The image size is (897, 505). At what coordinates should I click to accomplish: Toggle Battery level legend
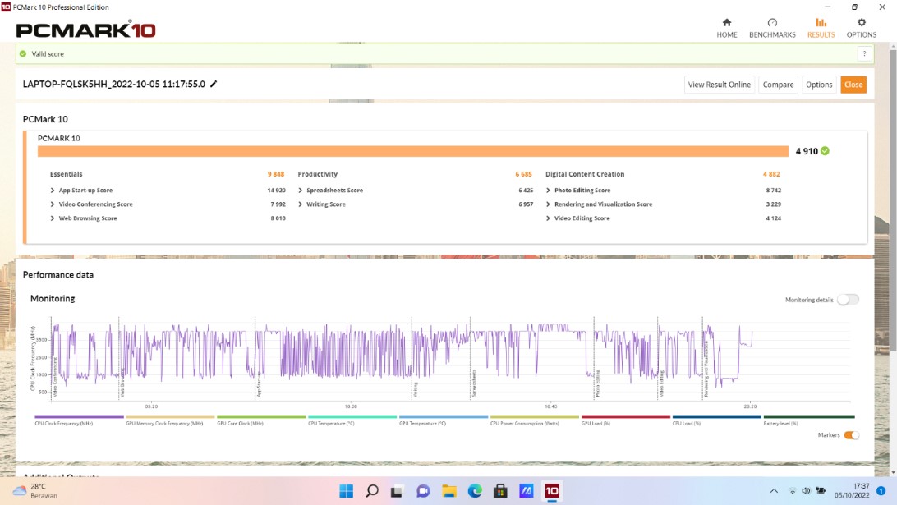pyautogui.click(x=808, y=420)
